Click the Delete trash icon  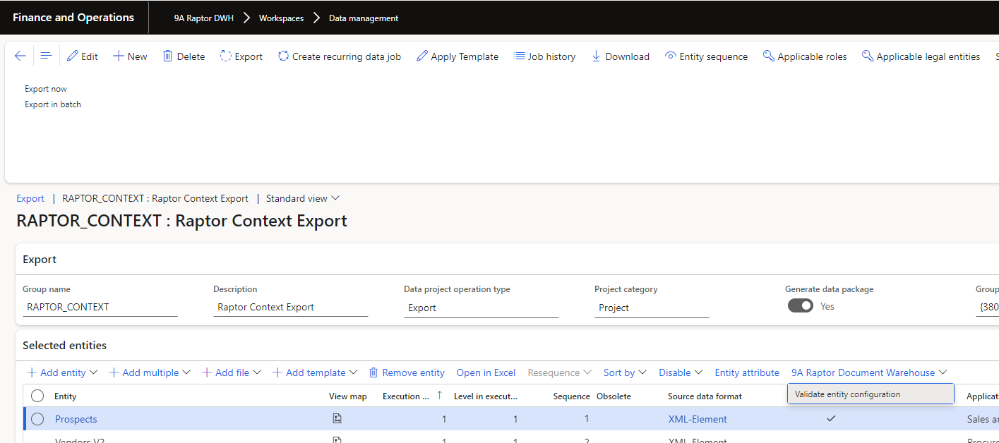[168, 56]
